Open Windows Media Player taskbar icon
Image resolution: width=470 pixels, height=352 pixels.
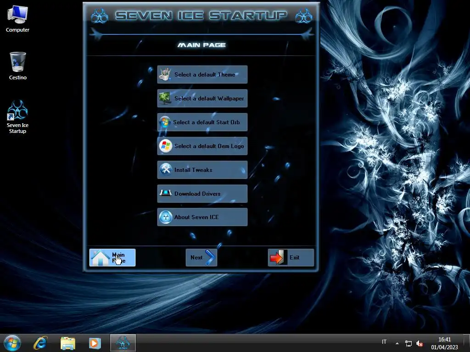95,343
